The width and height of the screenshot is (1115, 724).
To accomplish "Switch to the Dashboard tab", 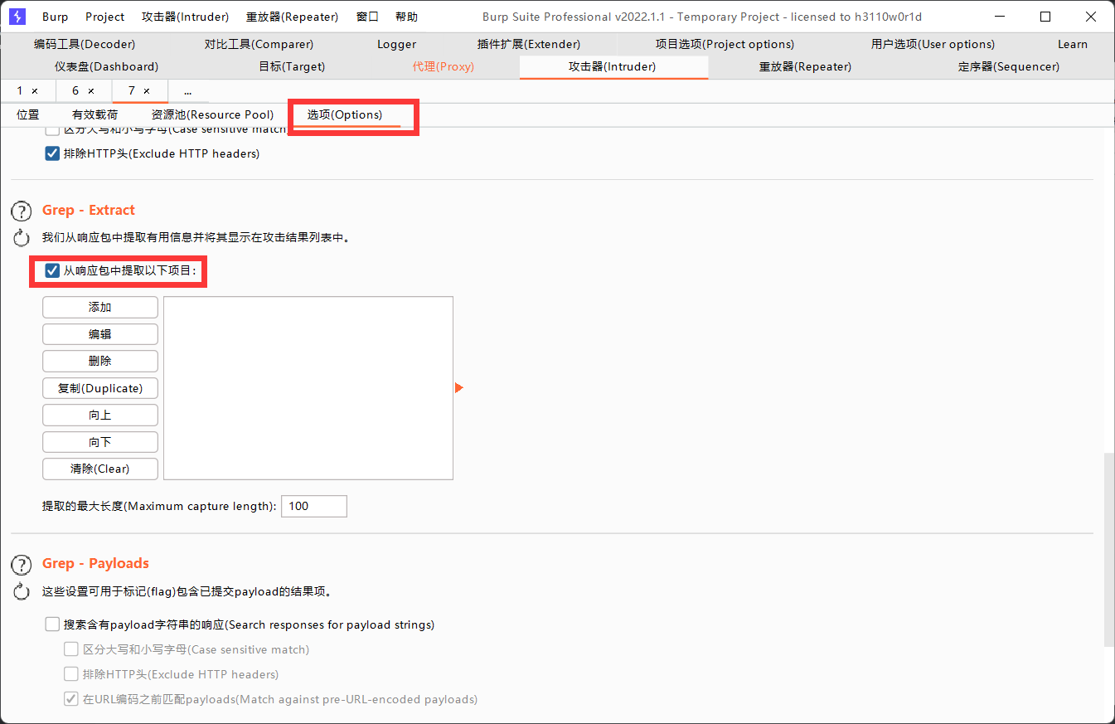I will coord(106,67).
